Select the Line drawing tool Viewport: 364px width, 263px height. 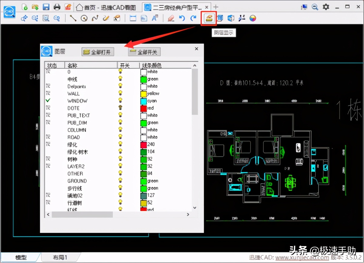point(73,18)
